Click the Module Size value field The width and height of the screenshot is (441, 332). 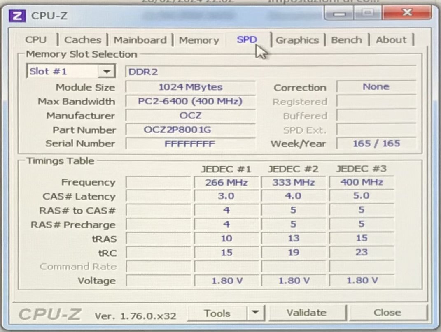(190, 87)
